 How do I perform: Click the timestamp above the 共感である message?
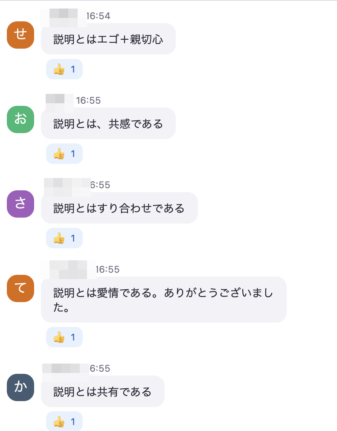point(88,101)
